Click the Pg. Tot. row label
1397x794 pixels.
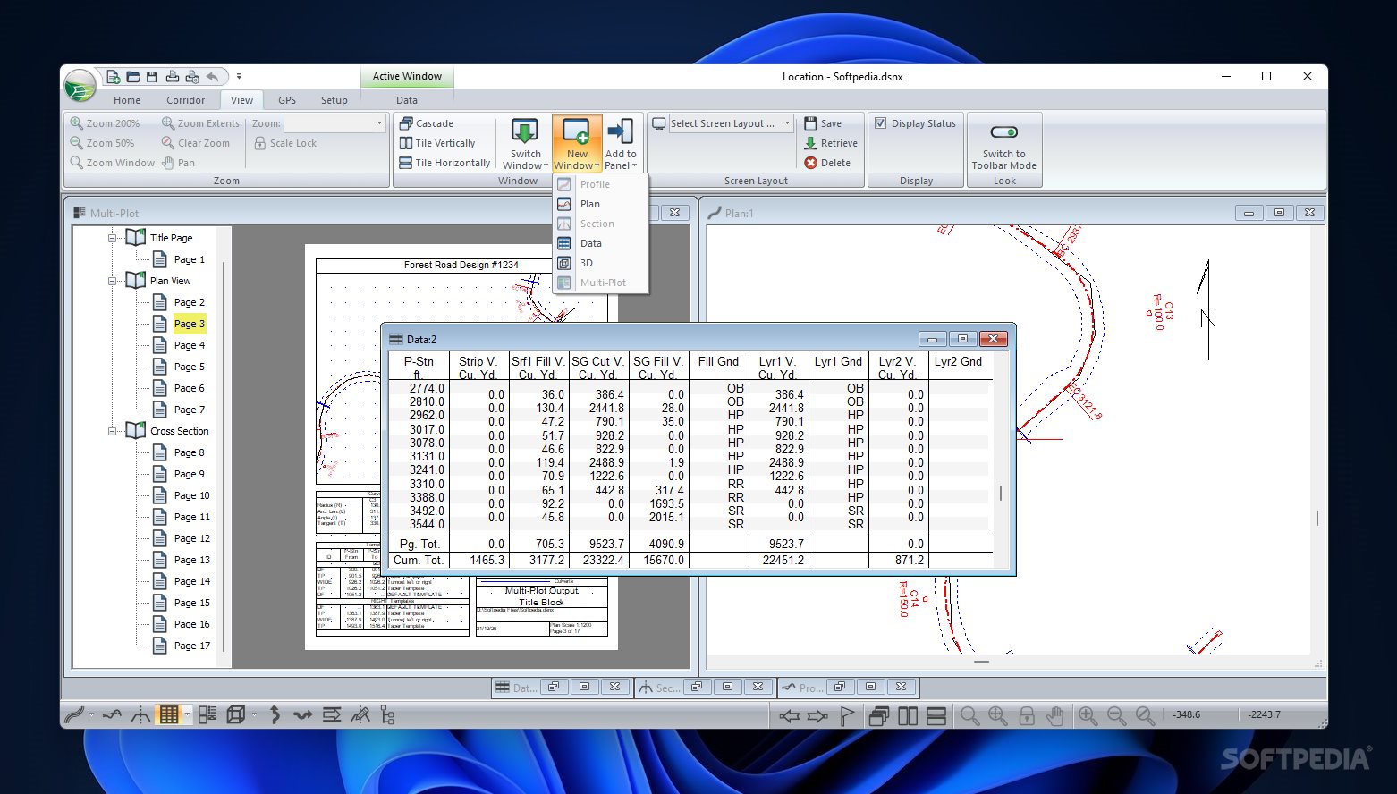[x=419, y=544]
